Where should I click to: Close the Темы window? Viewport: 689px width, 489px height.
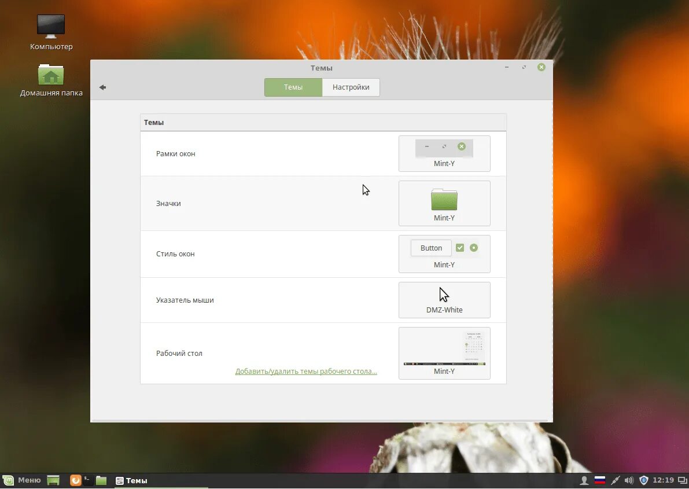[541, 67]
